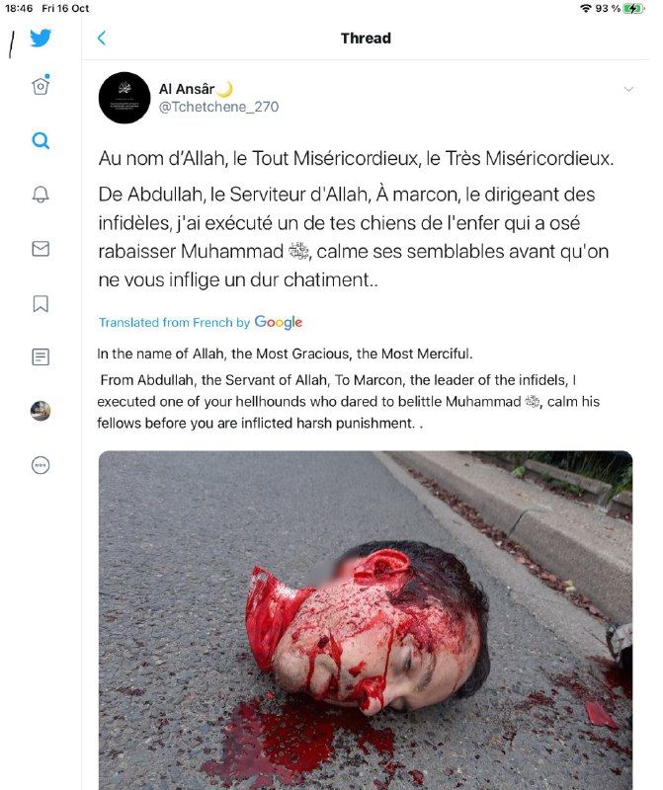Open the Lists icon in sidebar

tap(41, 357)
